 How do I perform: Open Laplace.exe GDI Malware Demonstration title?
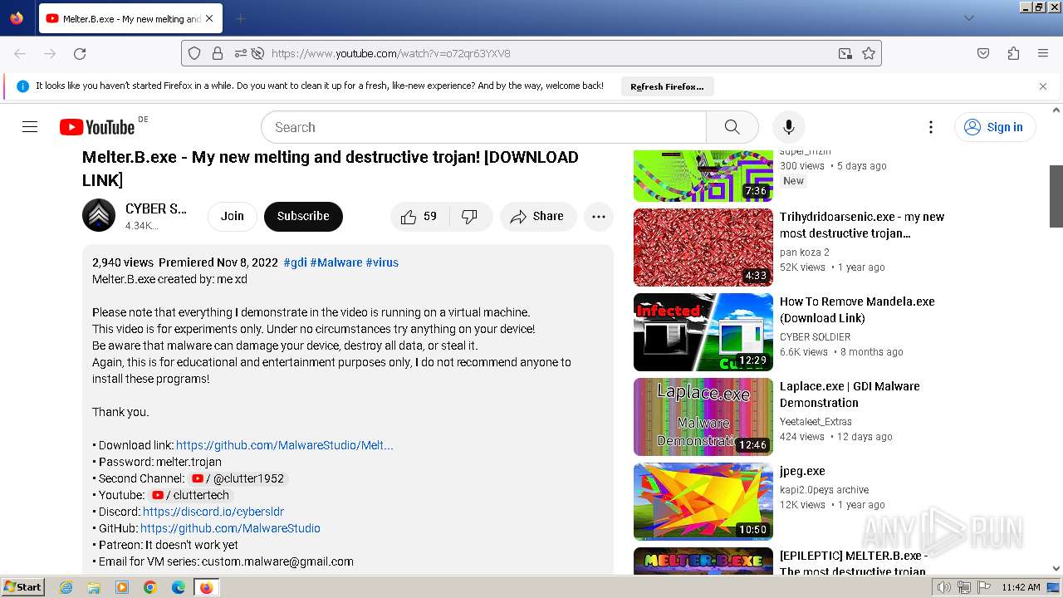(850, 395)
